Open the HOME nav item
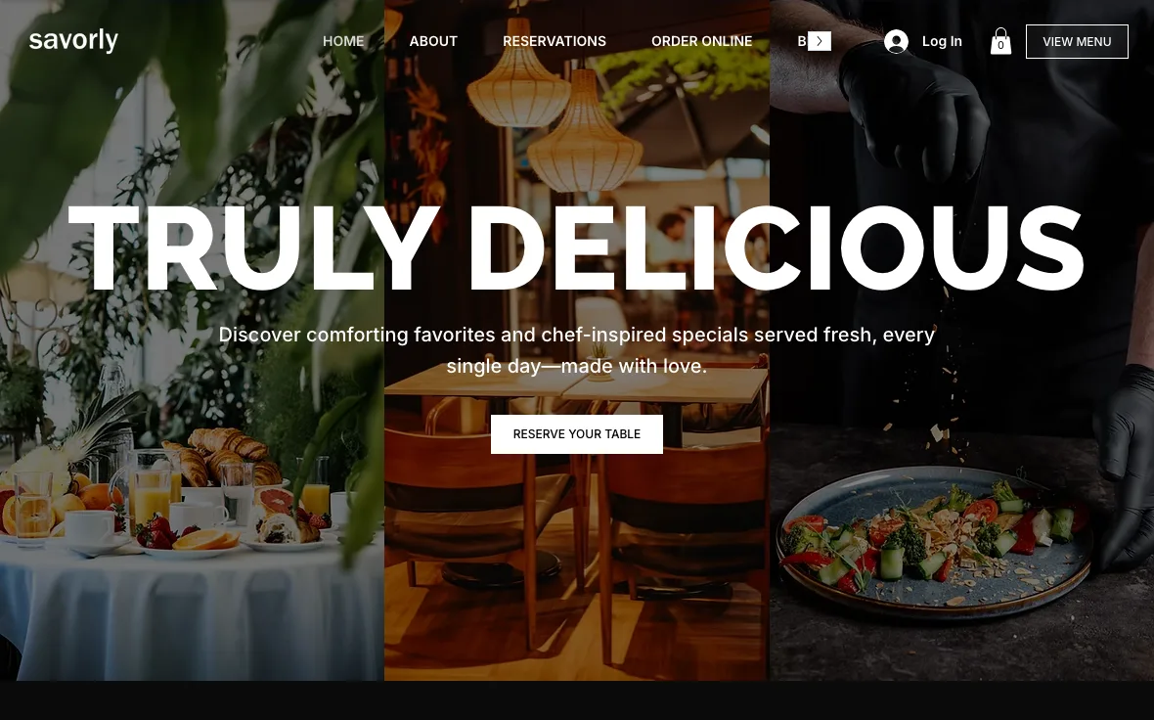This screenshot has width=1154, height=720. click(x=343, y=41)
